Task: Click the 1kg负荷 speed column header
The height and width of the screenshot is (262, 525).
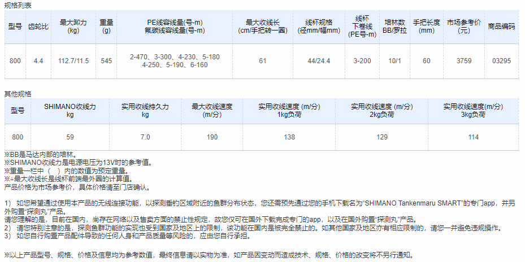Action: (x=289, y=111)
